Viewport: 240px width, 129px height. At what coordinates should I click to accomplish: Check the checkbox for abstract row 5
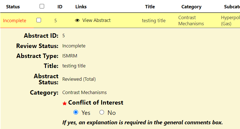tap(39, 20)
